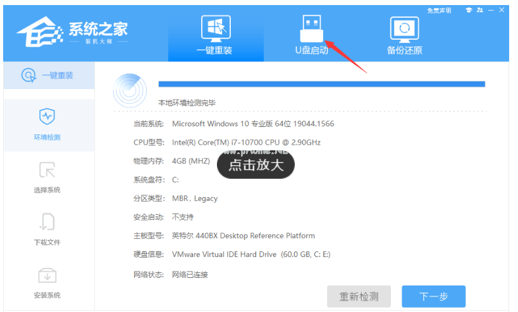Click the graduation cap tutorial icon
Image resolution: width=518 pixels, height=312 pixels.
pyautogui.click(x=469, y=10)
